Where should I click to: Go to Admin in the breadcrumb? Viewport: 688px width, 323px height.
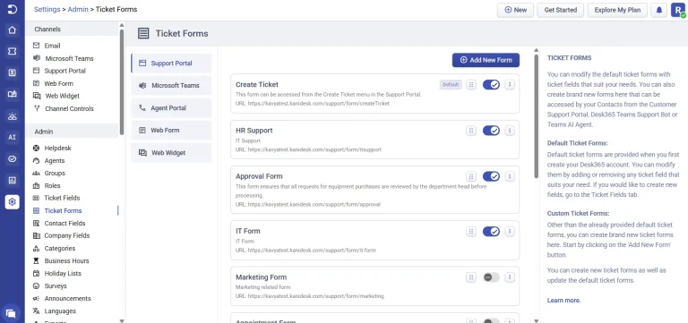pos(78,9)
